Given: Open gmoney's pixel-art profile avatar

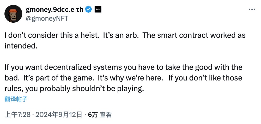Looking at the screenshot, I should pyautogui.click(x=14, y=14).
